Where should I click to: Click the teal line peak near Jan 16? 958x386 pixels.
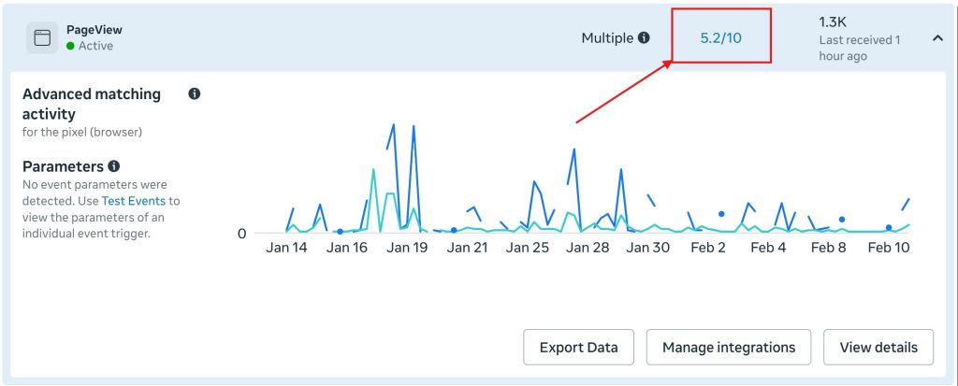[x=373, y=169]
